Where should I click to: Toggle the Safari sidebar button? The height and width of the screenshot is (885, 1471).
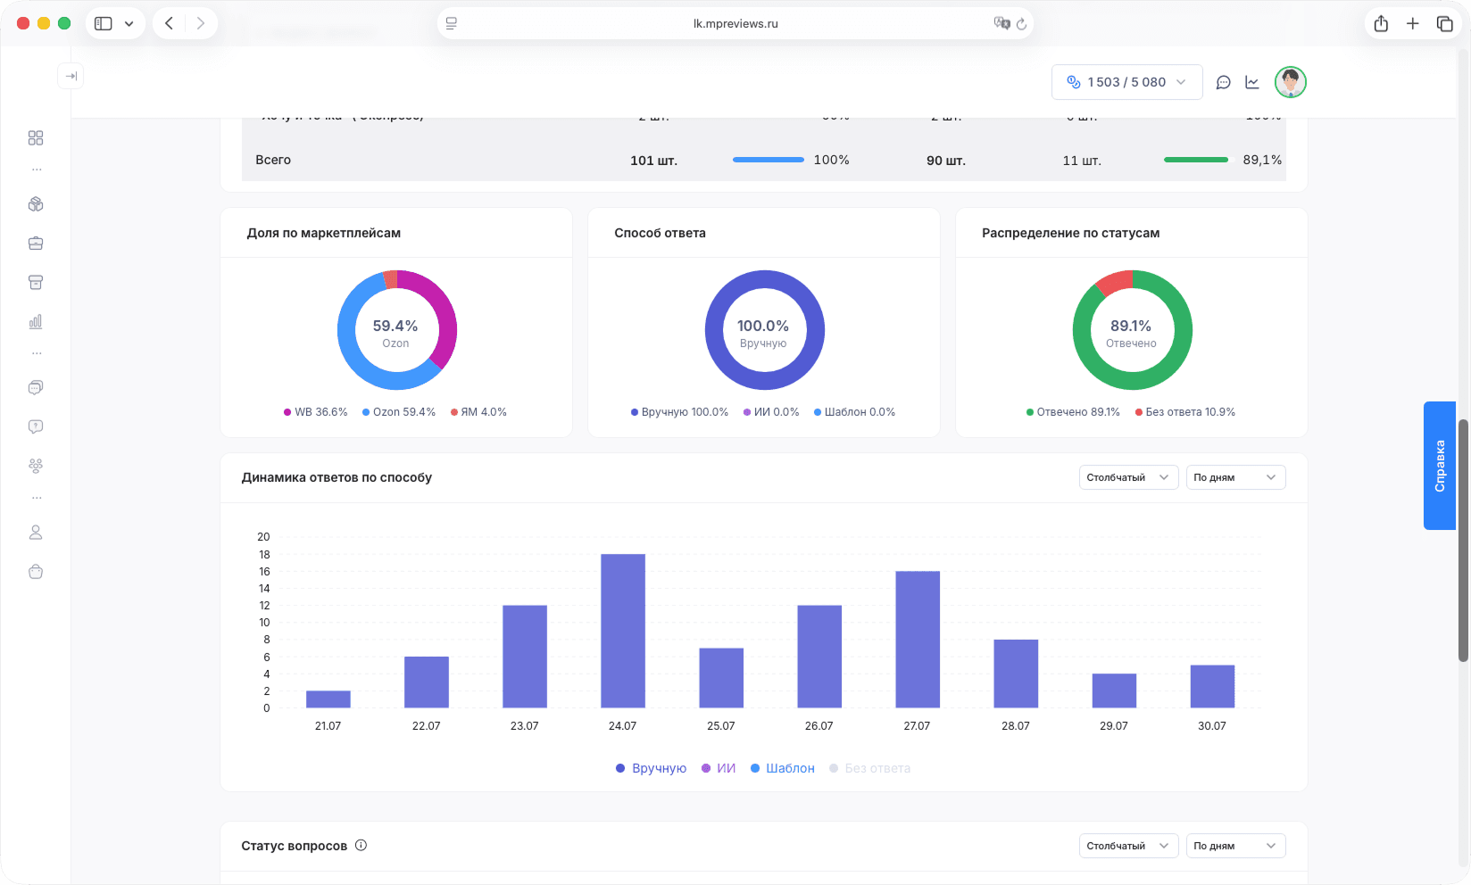(x=104, y=23)
